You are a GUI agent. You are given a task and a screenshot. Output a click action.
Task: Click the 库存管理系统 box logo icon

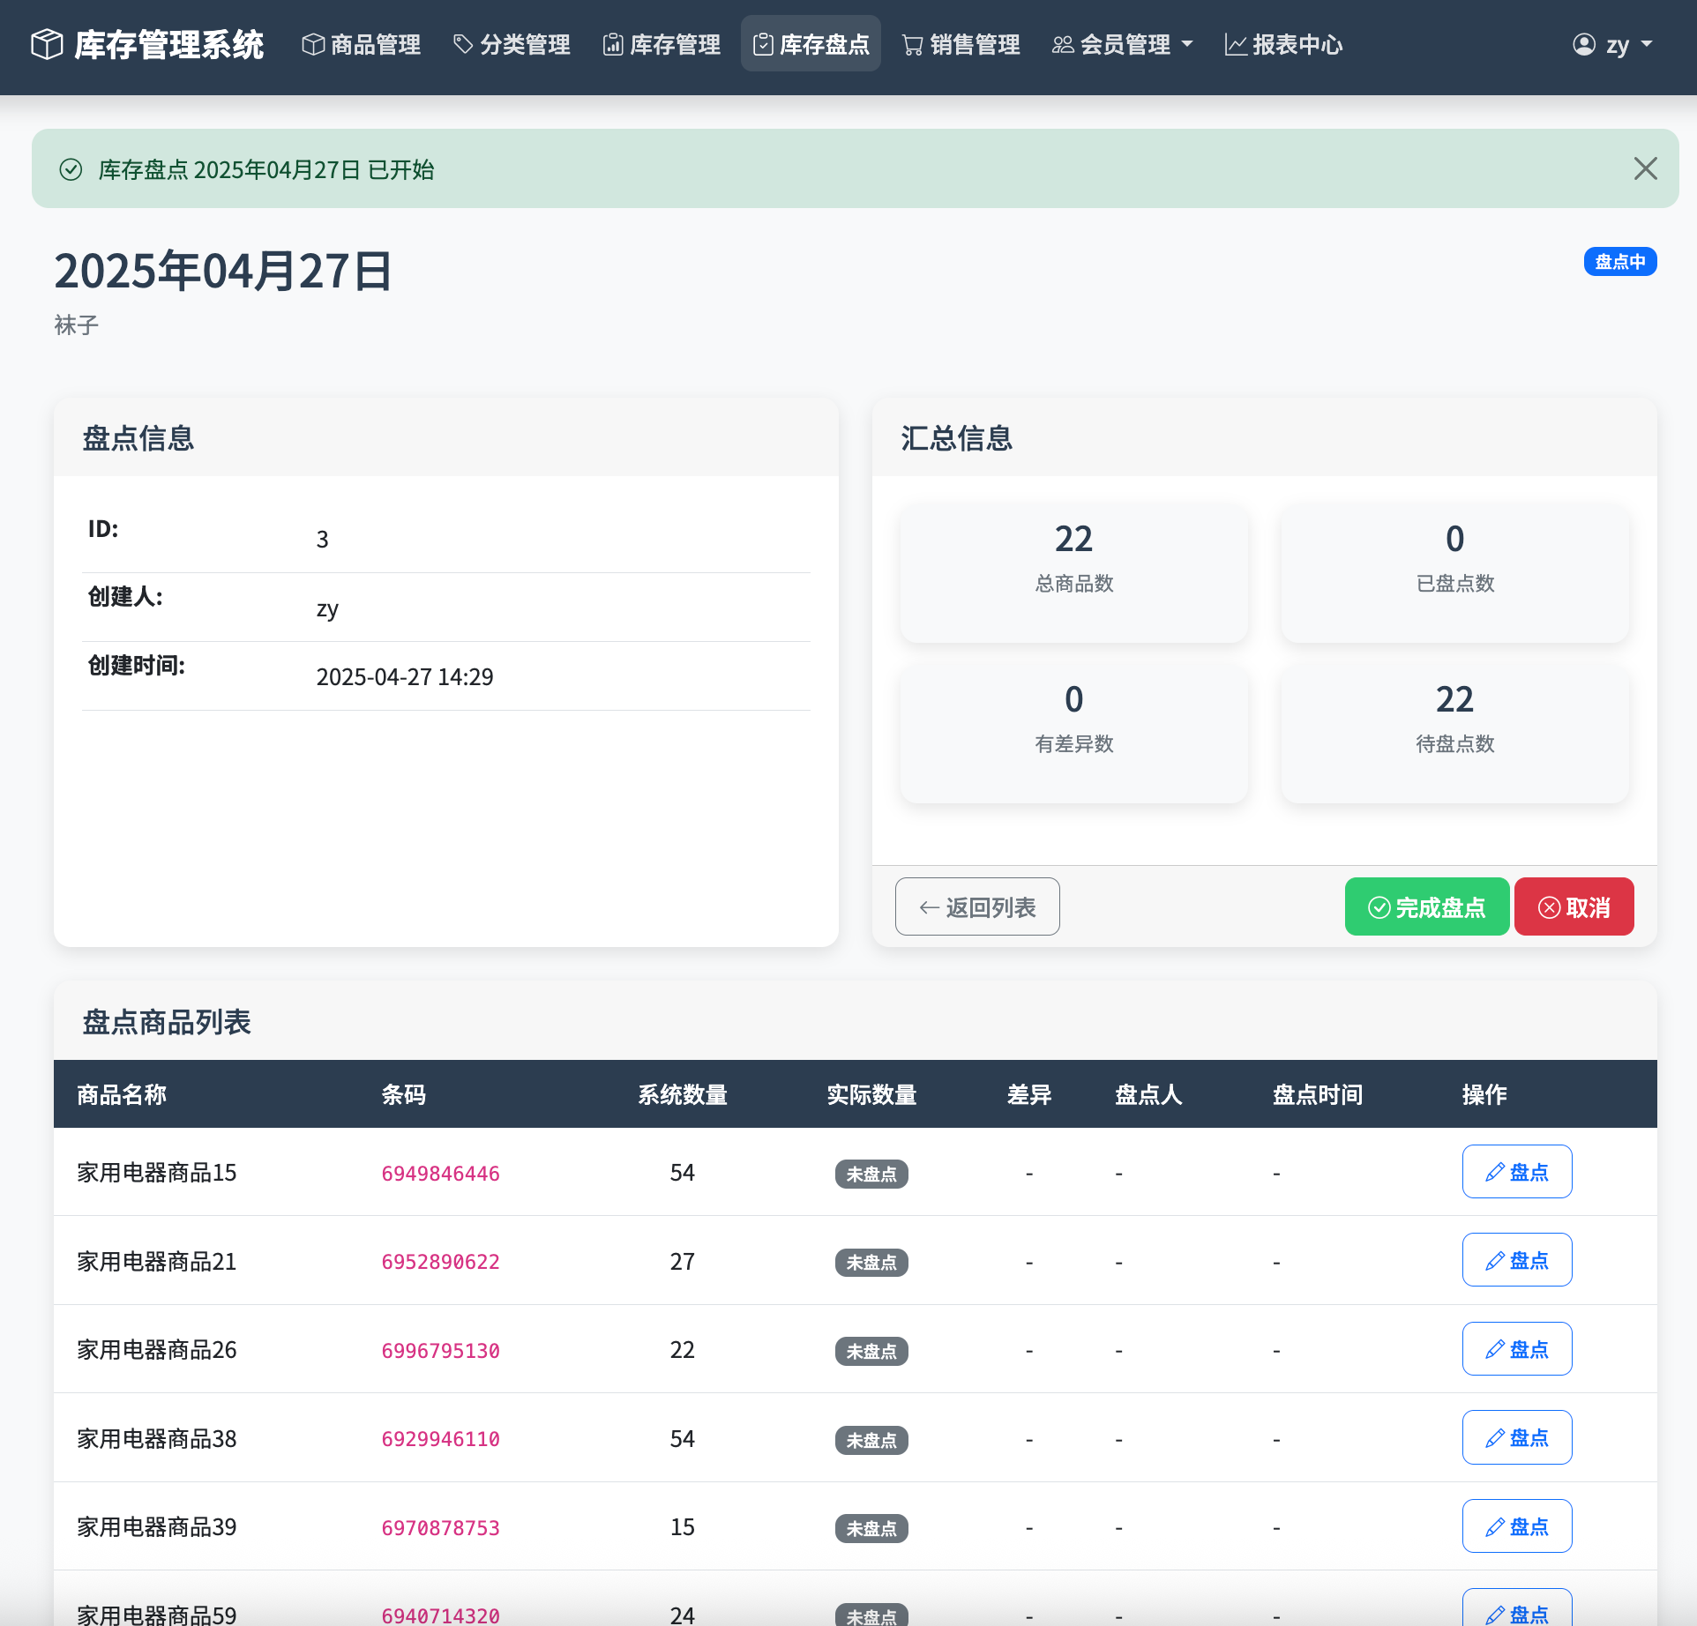pos(46,44)
